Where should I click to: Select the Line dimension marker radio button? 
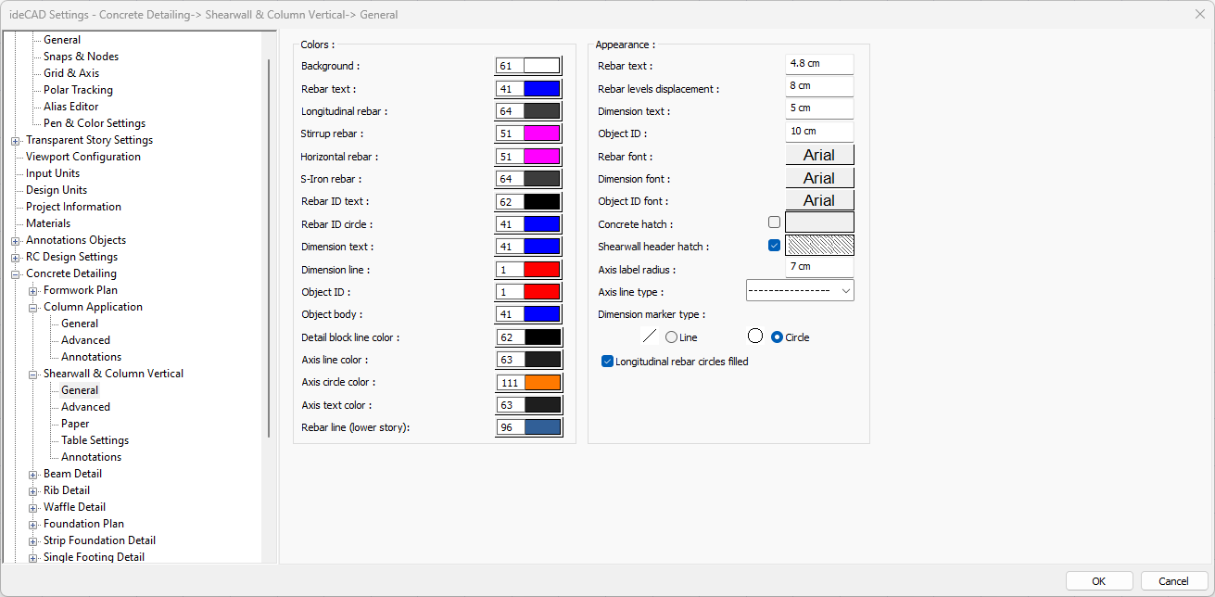click(x=672, y=337)
